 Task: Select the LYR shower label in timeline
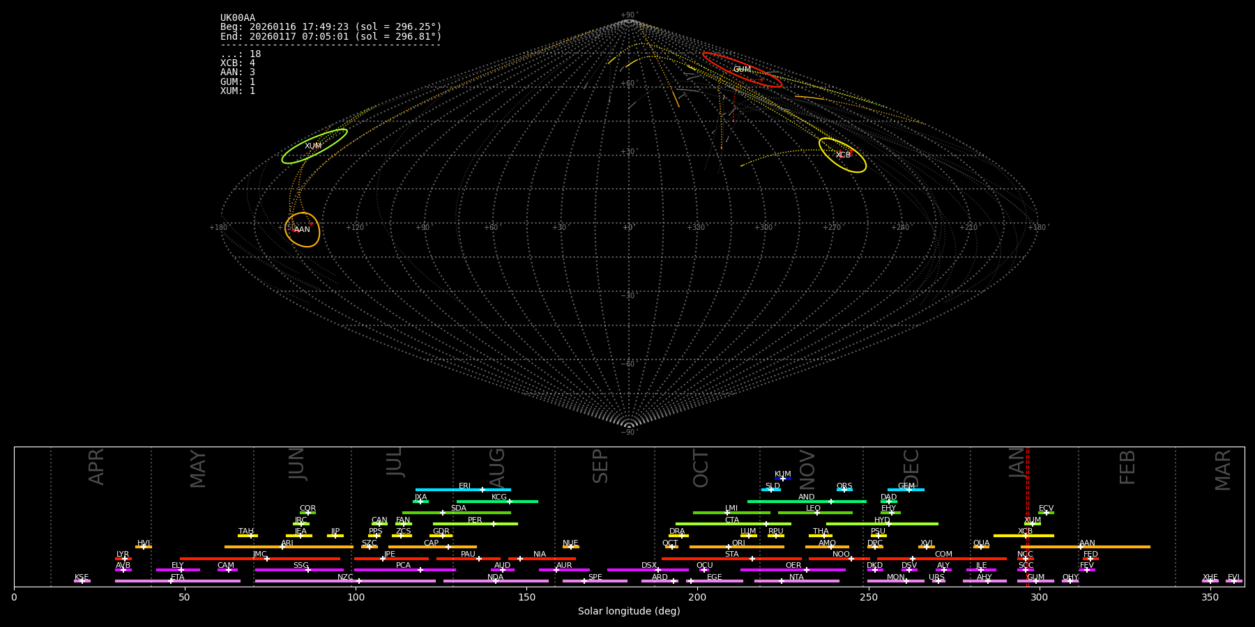pyautogui.click(x=123, y=555)
